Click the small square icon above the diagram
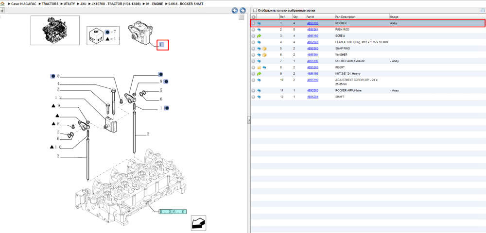This screenshot has width=486, height=233. [241, 17]
